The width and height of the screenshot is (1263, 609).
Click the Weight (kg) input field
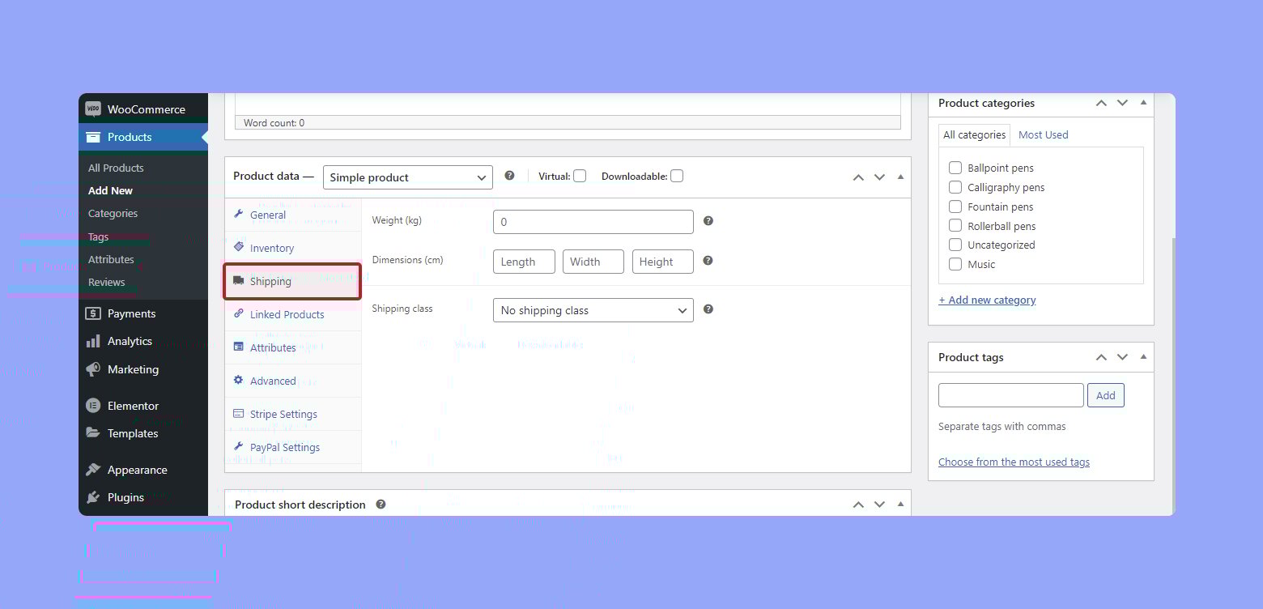593,222
